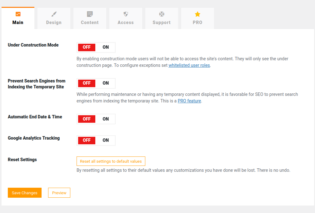Click the paintbrush icon on the Design tab
This screenshot has width=315, height=213.
(x=54, y=14)
